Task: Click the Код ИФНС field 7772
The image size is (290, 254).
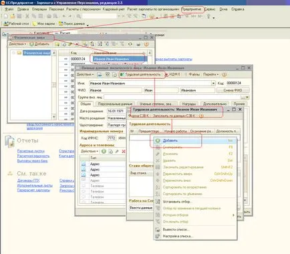Action: click(x=112, y=138)
